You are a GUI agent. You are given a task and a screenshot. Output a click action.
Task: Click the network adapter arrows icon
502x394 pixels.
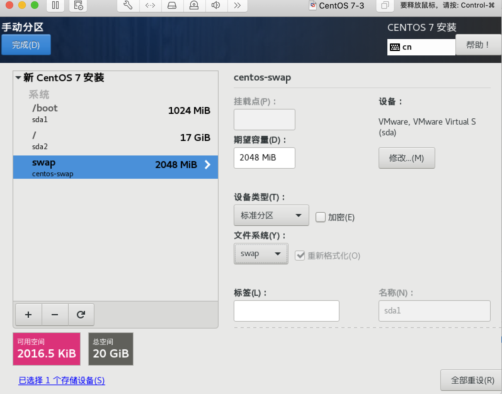tap(150, 5)
